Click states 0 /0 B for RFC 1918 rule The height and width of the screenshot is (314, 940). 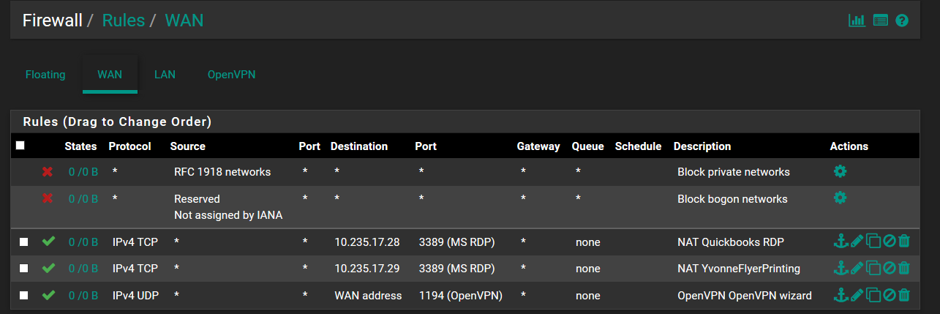(83, 172)
